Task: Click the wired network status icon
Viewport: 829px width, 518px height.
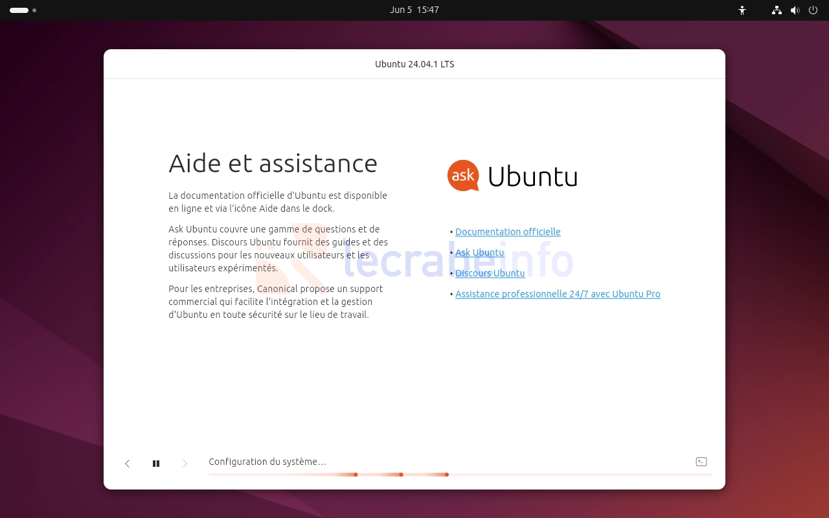Action: coord(777,10)
